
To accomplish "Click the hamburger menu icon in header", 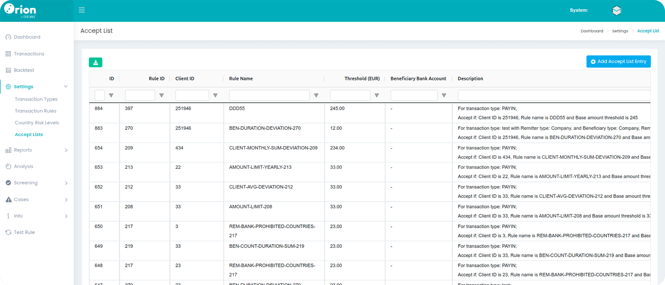I will coord(82,10).
